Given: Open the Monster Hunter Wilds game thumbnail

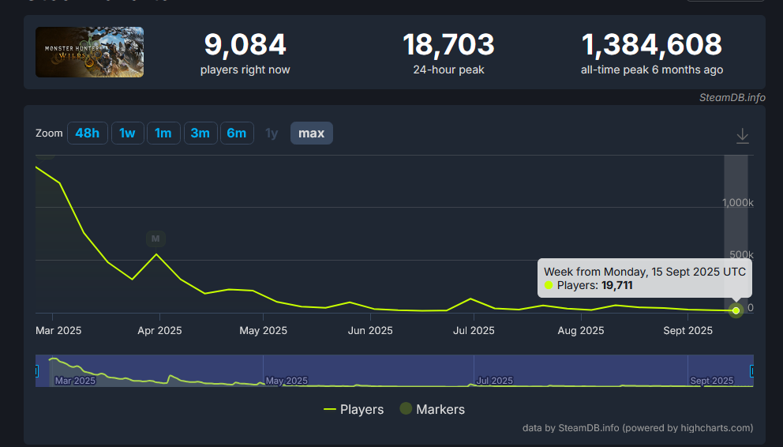Looking at the screenshot, I should 89,52.
